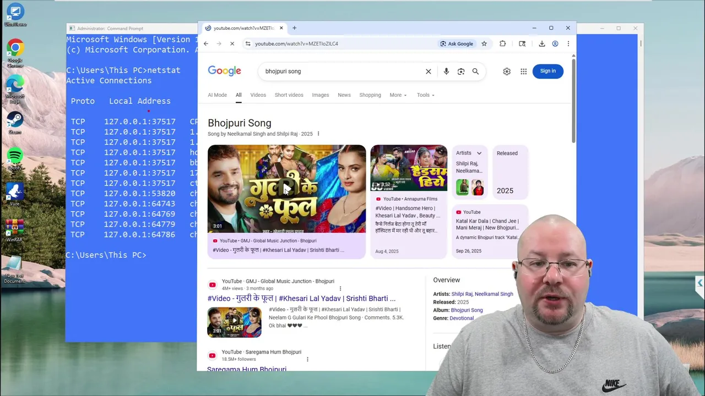The width and height of the screenshot is (705, 396).
Task: Open the three-dot menu beside Bhojpuri Song title
Action: pyautogui.click(x=318, y=134)
